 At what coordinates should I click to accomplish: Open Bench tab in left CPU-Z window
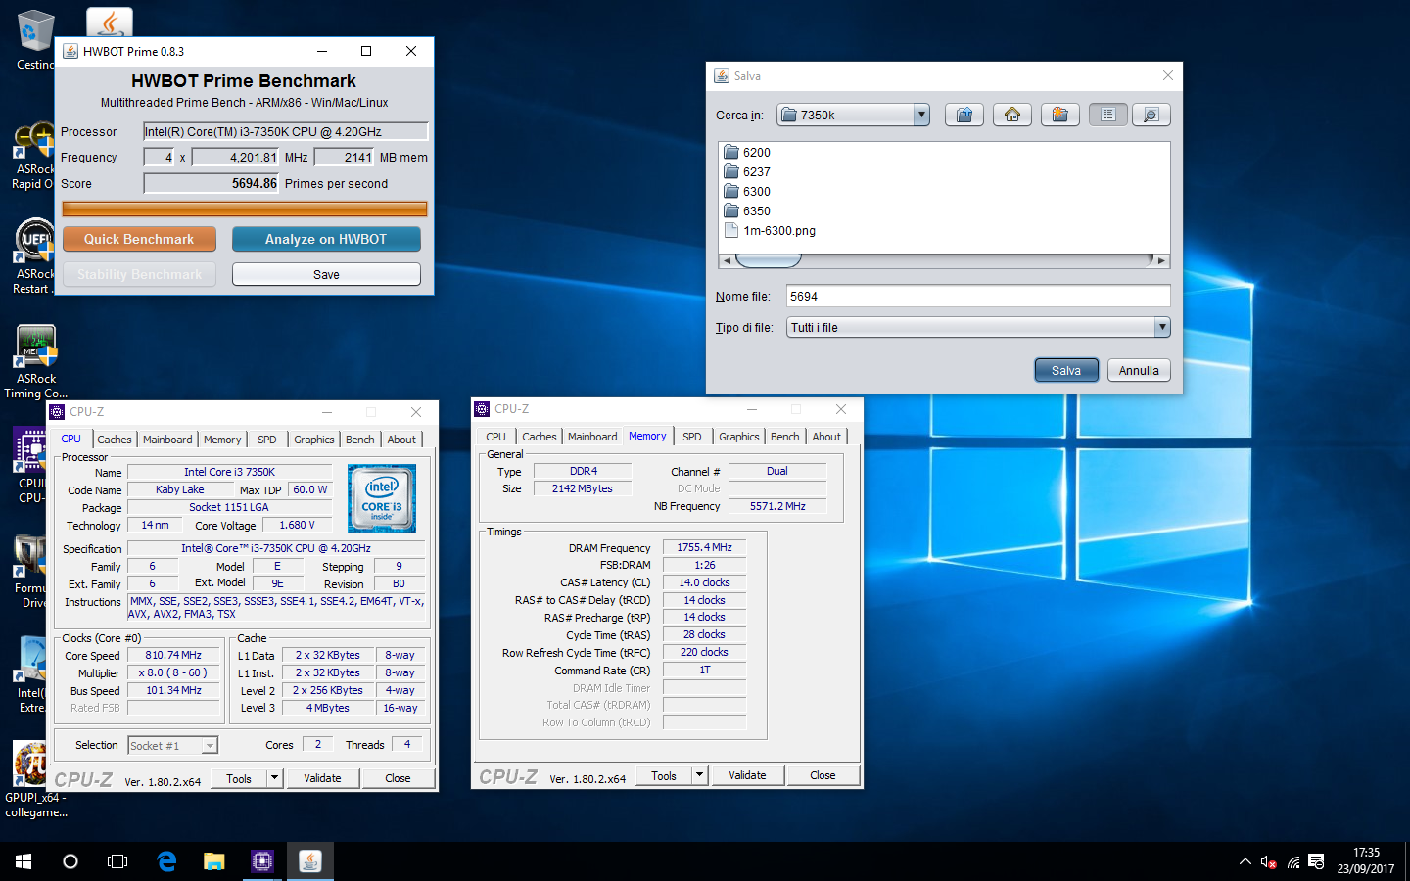point(360,440)
